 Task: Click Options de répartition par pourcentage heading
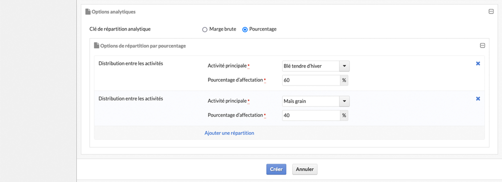143,46
